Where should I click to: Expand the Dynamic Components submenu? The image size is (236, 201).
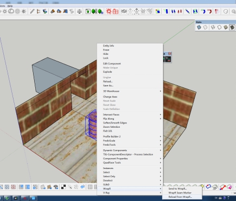tap(130, 150)
